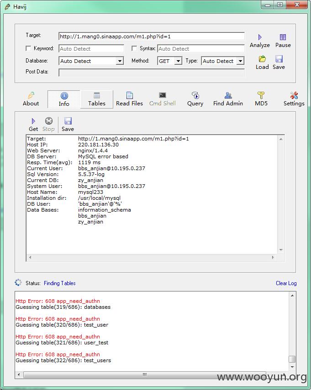Clear the log output

(286, 283)
